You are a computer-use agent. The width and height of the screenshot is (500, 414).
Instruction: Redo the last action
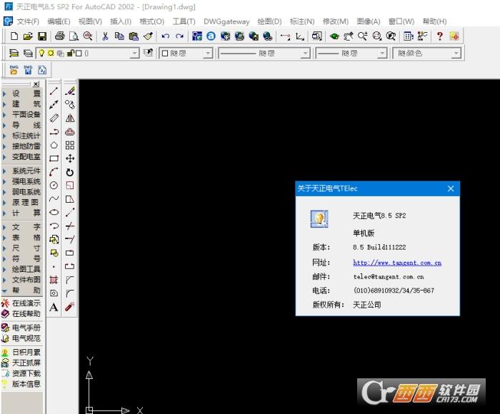click(x=179, y=36)
